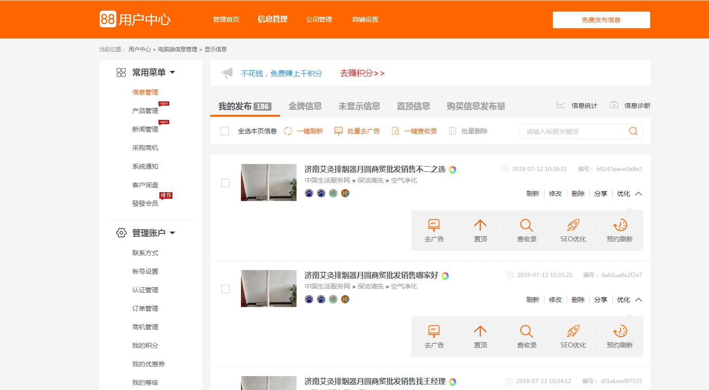709x390 pixels.
Task: Click the 置顶 up-arrow icon
Action: coord(480,226)
